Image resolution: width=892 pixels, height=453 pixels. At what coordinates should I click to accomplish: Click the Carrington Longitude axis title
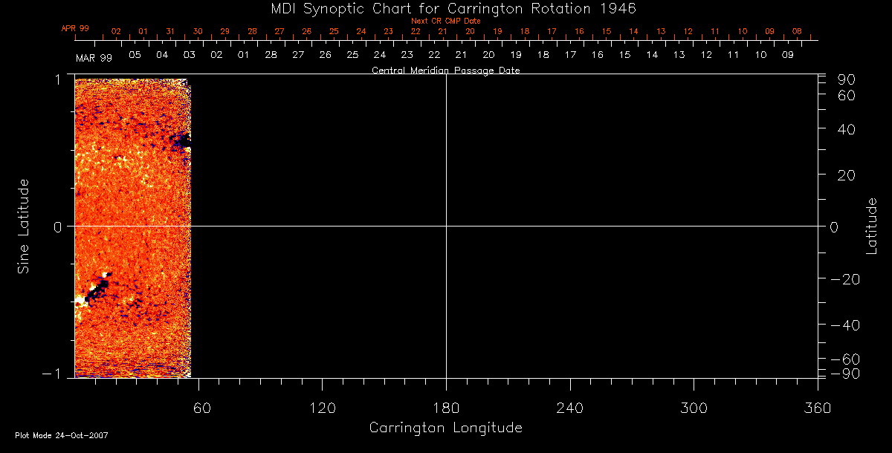pyautogui.click(x=445, y=428)
